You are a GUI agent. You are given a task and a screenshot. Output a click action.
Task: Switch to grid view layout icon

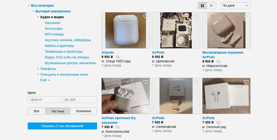coord(202,6)
